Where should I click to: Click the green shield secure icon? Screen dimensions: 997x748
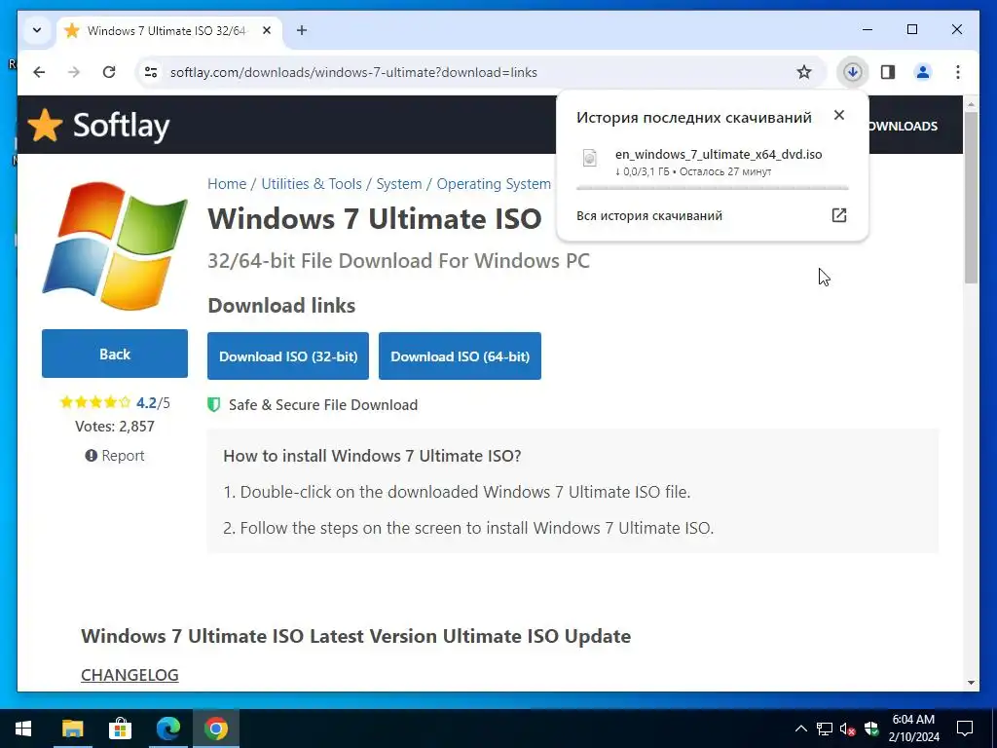[214, 404]
